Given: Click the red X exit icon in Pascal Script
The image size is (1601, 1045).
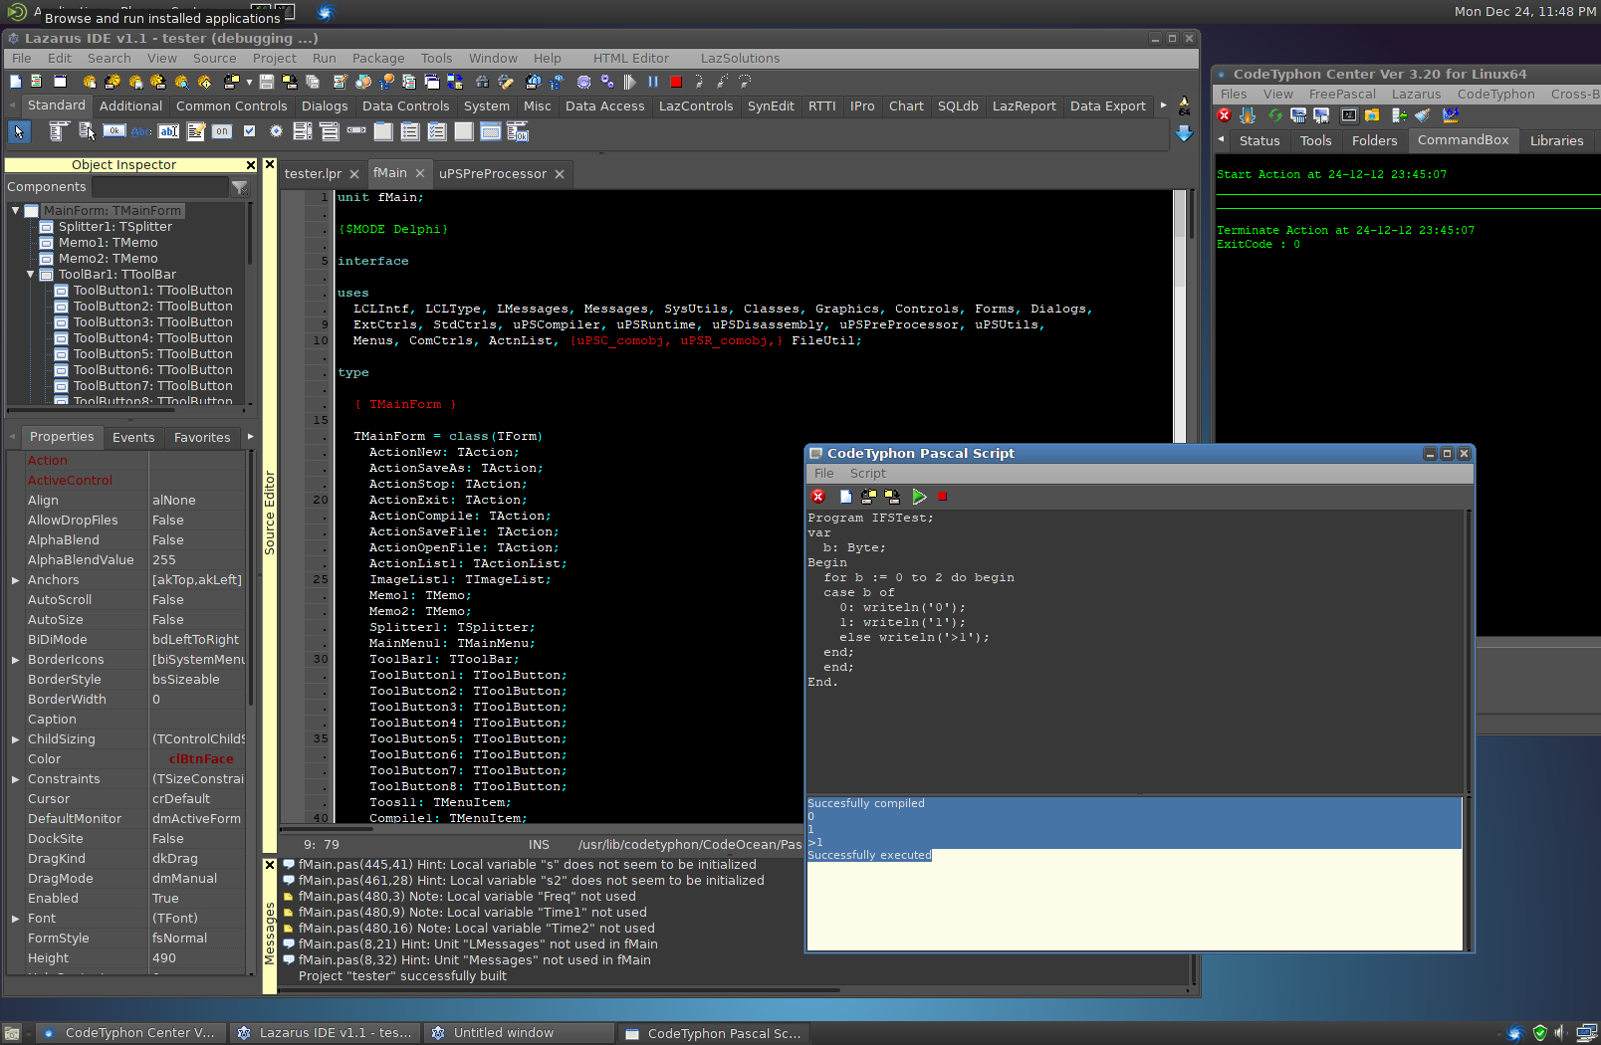Looking at the screenshot, I should [818, 497].
